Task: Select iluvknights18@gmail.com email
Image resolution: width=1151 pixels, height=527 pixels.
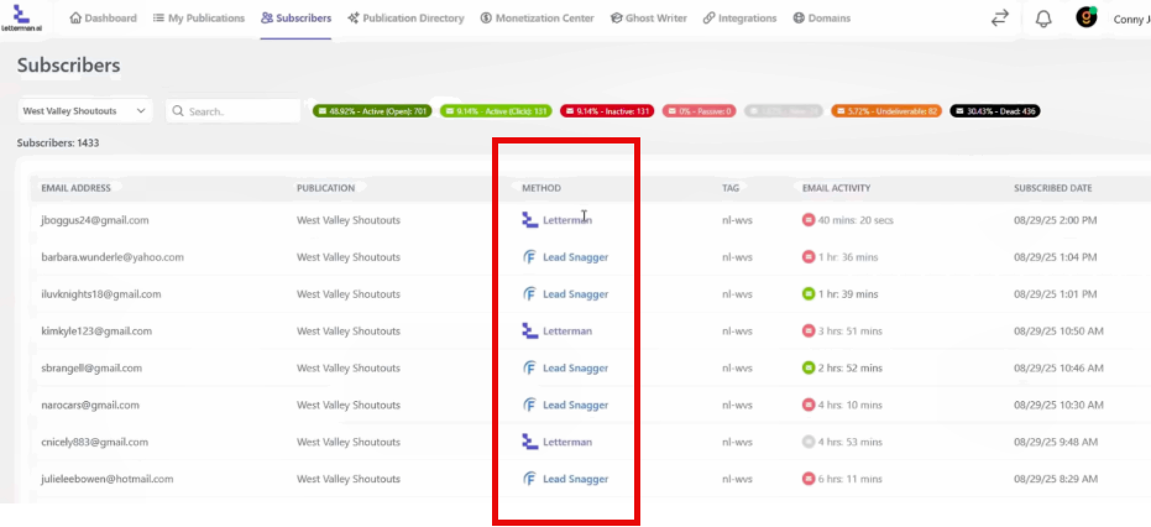Action: (101, 294)
